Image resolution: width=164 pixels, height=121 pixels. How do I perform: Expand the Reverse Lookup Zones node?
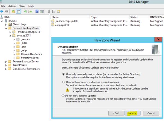click(6, 62)
